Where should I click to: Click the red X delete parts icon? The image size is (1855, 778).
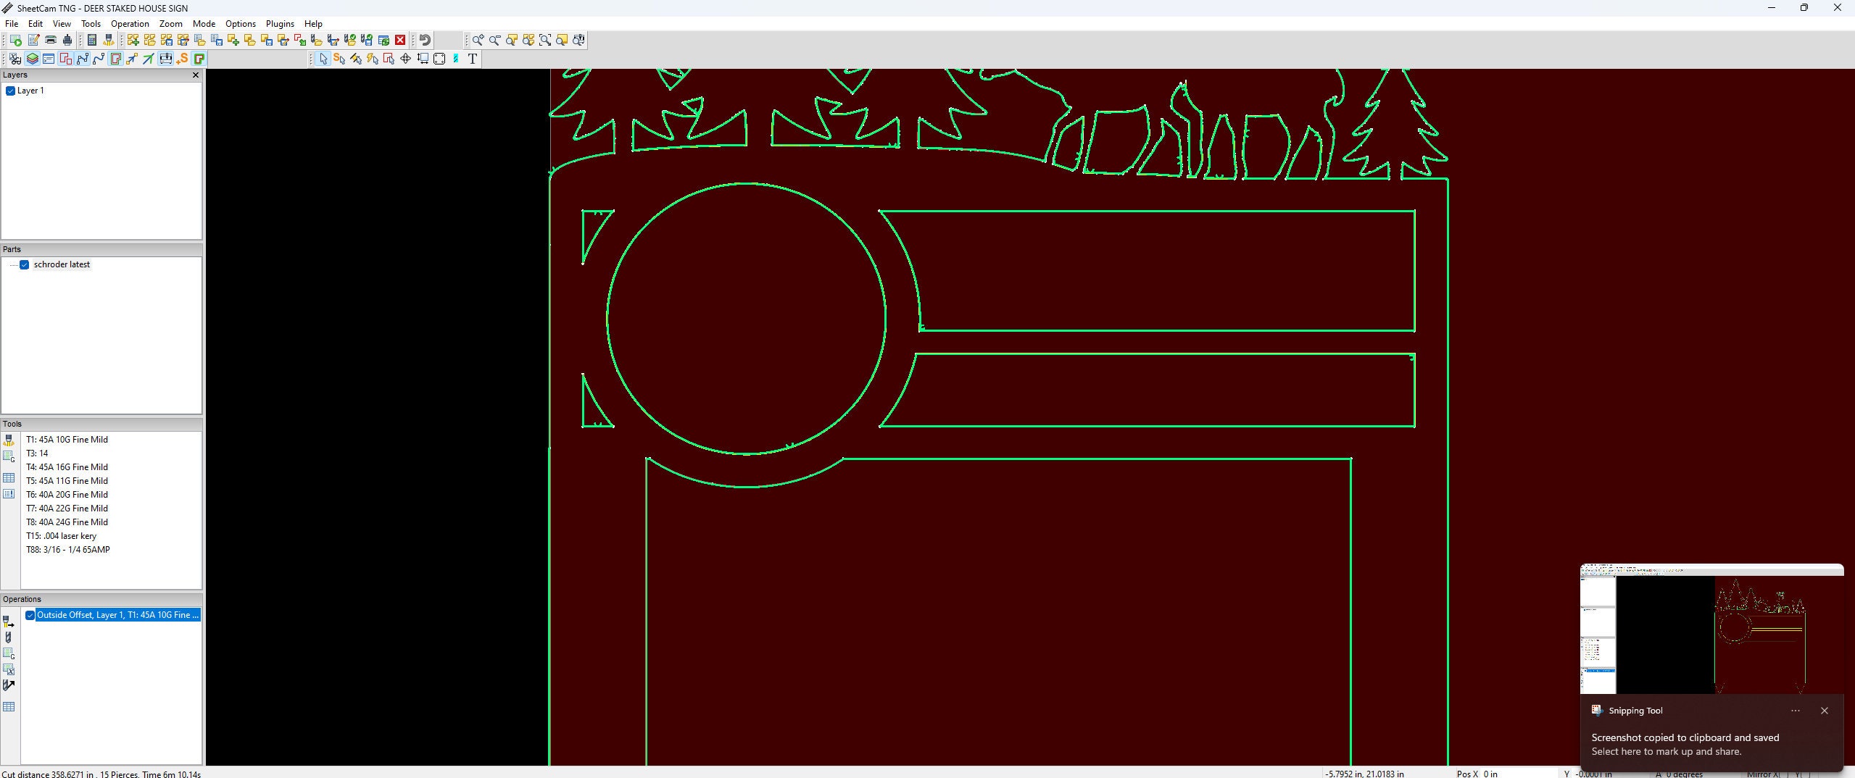[x=400, y=40]
